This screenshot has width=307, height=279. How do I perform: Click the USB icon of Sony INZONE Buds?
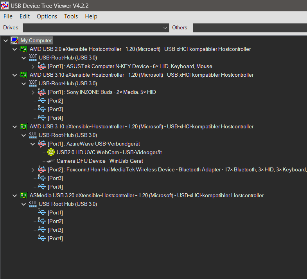point(41,92)
